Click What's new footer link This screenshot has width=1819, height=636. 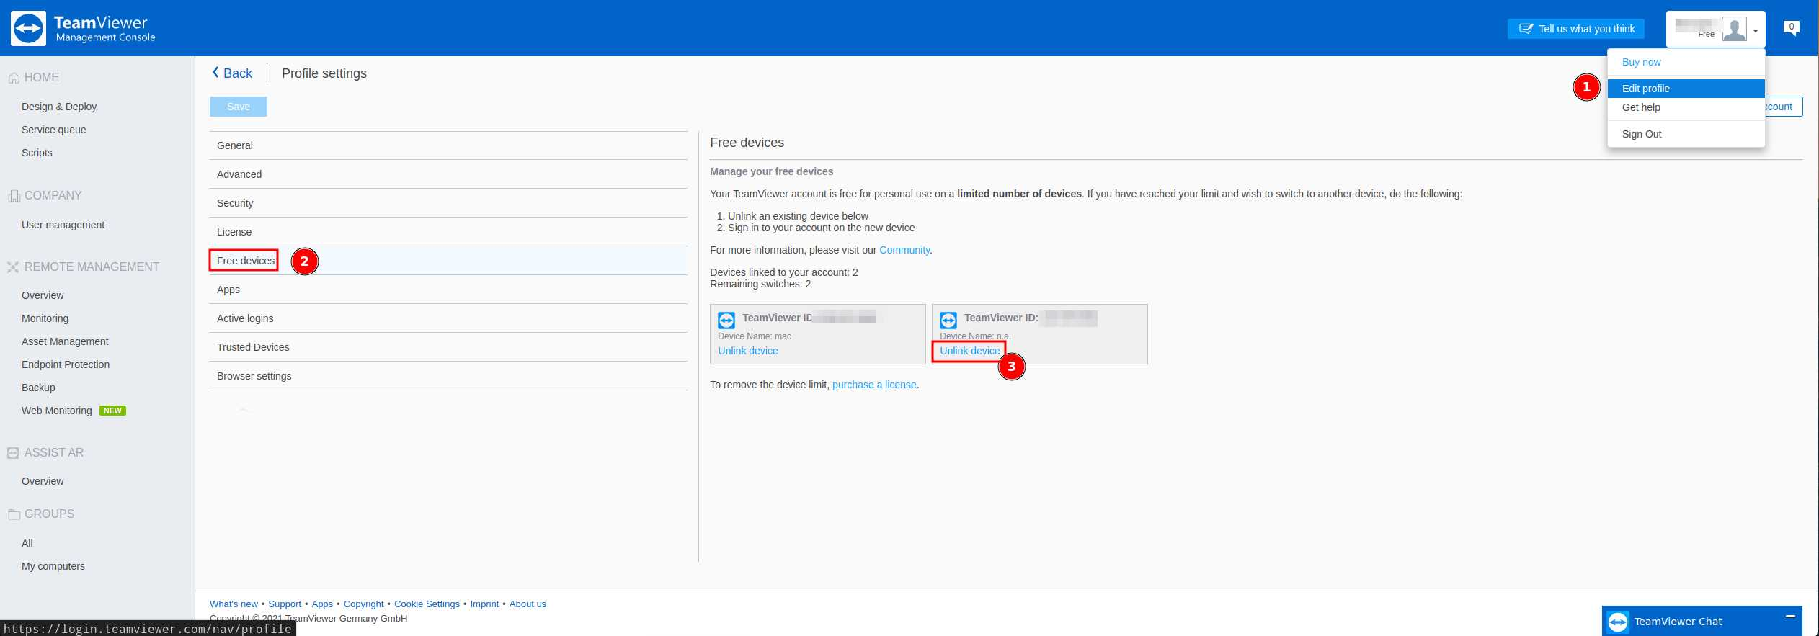coord(234,604)
